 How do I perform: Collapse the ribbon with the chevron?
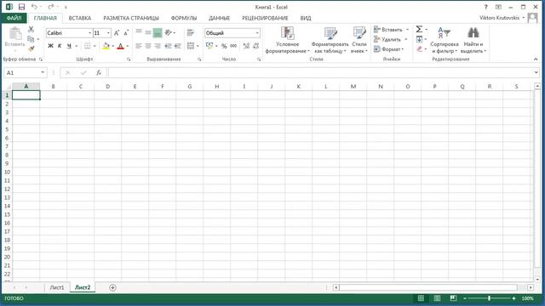536,59
